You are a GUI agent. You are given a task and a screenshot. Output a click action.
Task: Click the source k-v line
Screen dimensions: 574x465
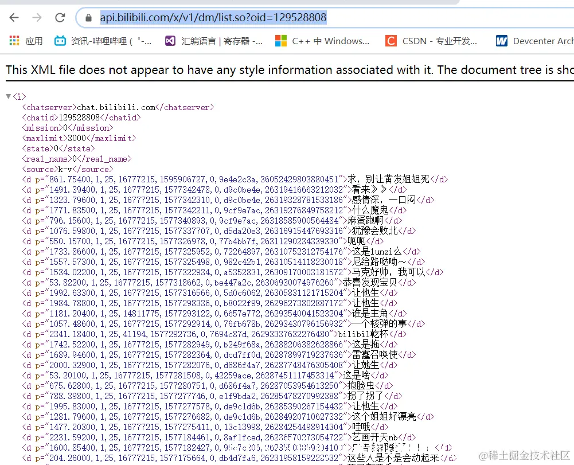click(68, 169)
